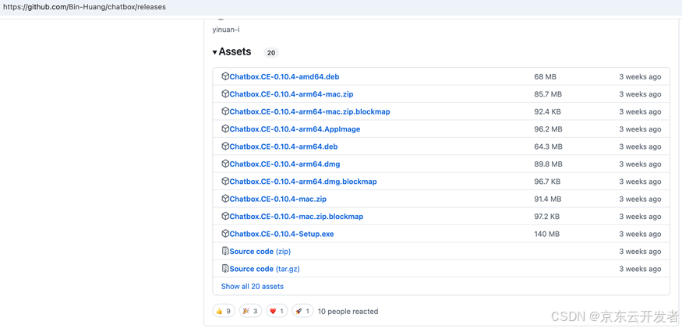Click the 64.3 MB file size
The height and width of the screenshot is (328, 682).
coord(548,146)
